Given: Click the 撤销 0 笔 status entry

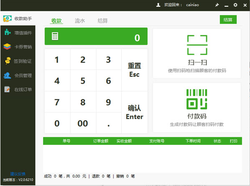Looking at the screenshot, I should (125, 176).
